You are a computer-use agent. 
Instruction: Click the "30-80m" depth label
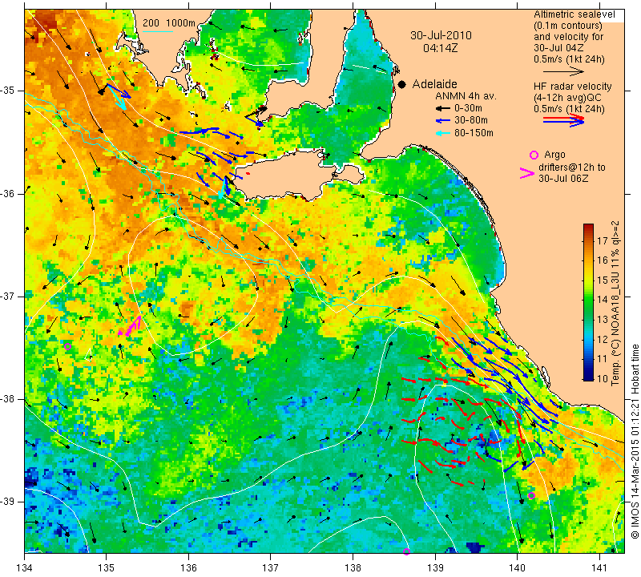click(471, 120)
